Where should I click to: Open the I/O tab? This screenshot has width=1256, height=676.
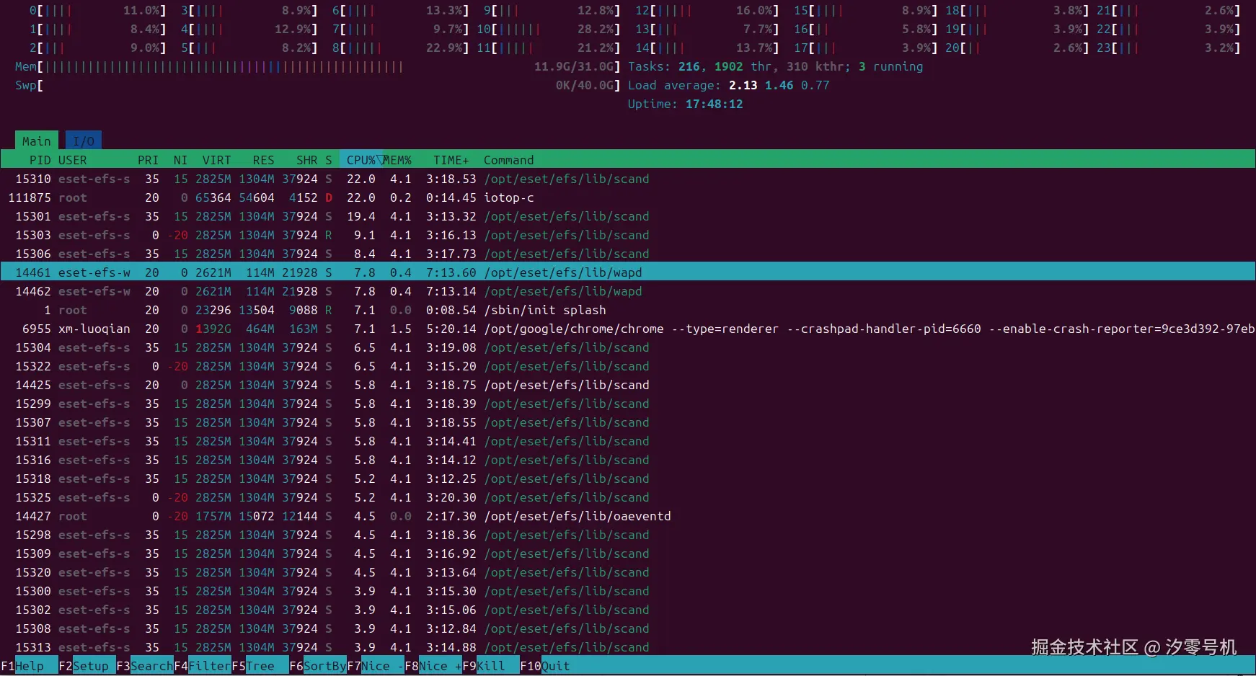click(x=84, y=141)
